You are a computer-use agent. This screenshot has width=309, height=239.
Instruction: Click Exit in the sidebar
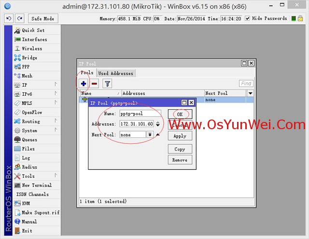click(x=37, y=230)
